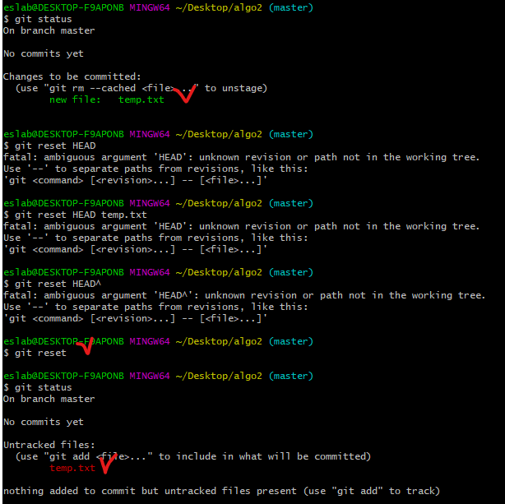505x504 pixels.
Task: Click the 'git rm --cached <file>...' hint line
Action: pyautogui.click(x=141, y=88)
